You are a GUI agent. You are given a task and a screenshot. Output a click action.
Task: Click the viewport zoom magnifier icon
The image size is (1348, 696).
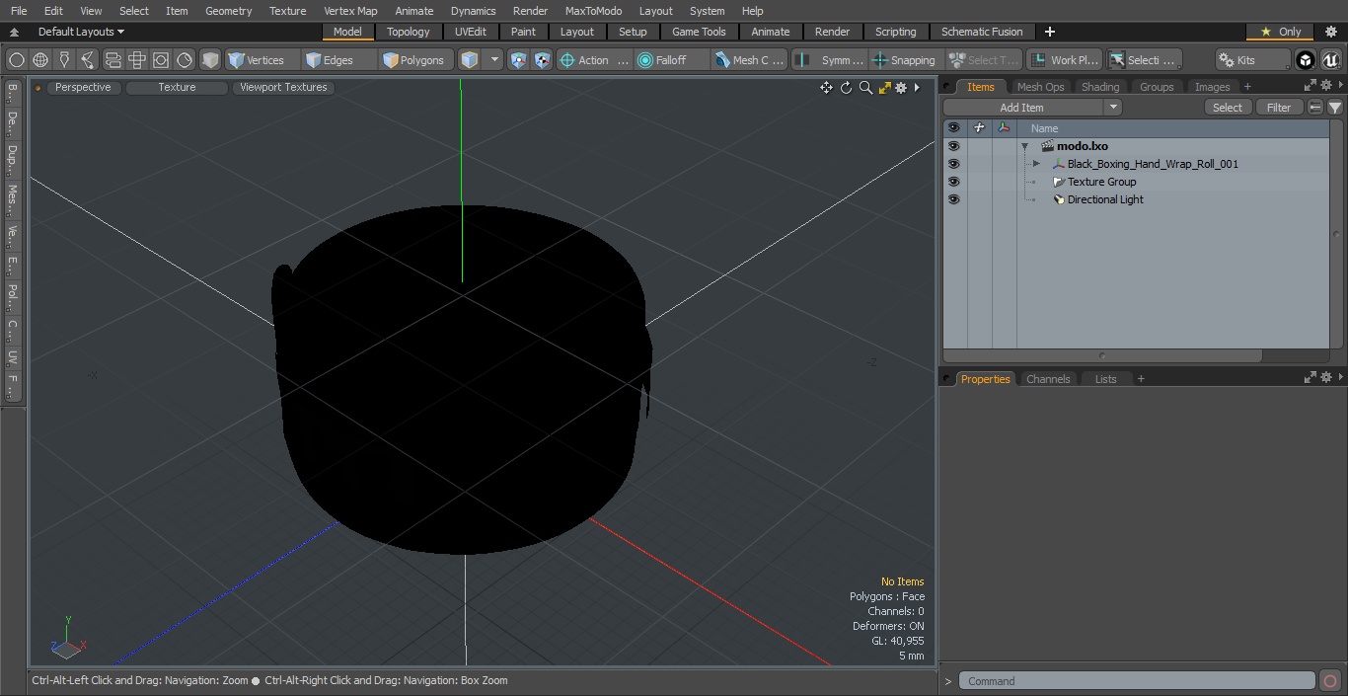(x=865, y=88)
